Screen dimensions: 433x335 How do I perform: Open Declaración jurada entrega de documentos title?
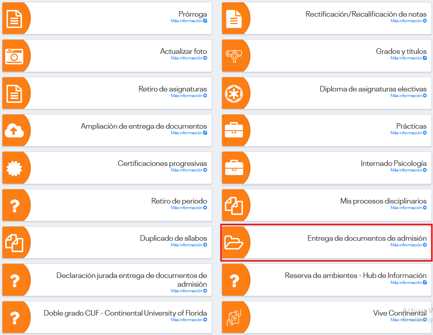point(131,280)
